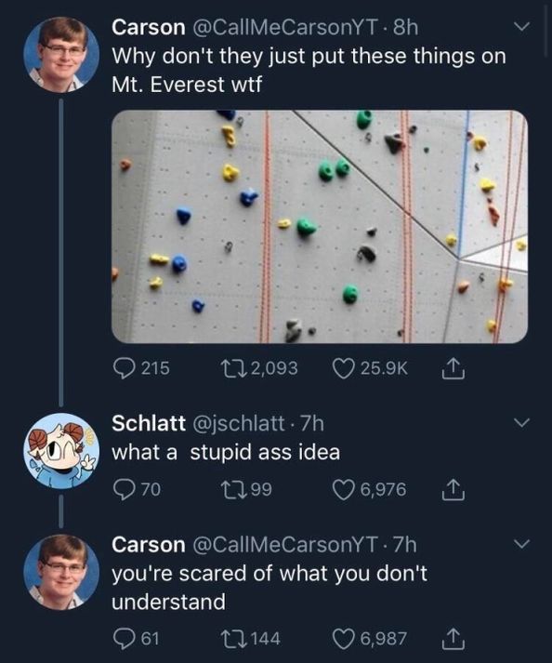This screenshot has width=552, height=663.
Task: Open @CallMeCarsonYT handle on the first tweet
Action: click(285, 28)
